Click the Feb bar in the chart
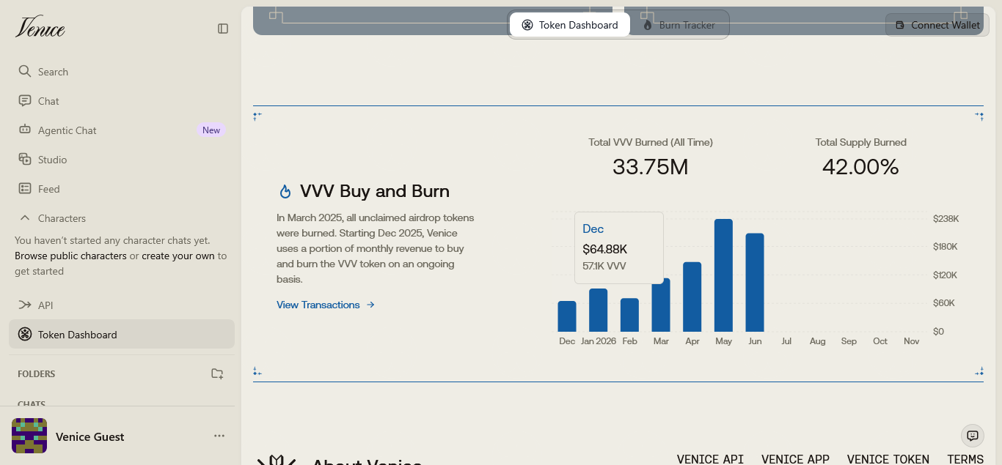This screenshot has width=1002, height=465. coord(629,315)
